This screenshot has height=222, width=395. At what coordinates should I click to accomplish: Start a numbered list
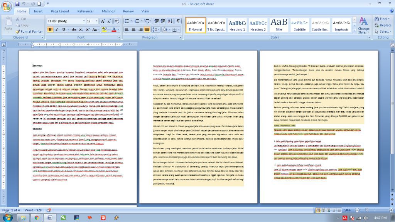[x=137, y=21]
